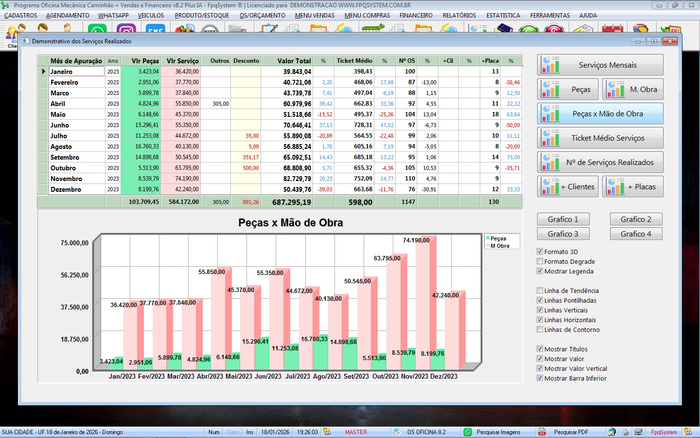
Task: Open the PDF icon in the status bar
Action: click(x=542, y=432)
